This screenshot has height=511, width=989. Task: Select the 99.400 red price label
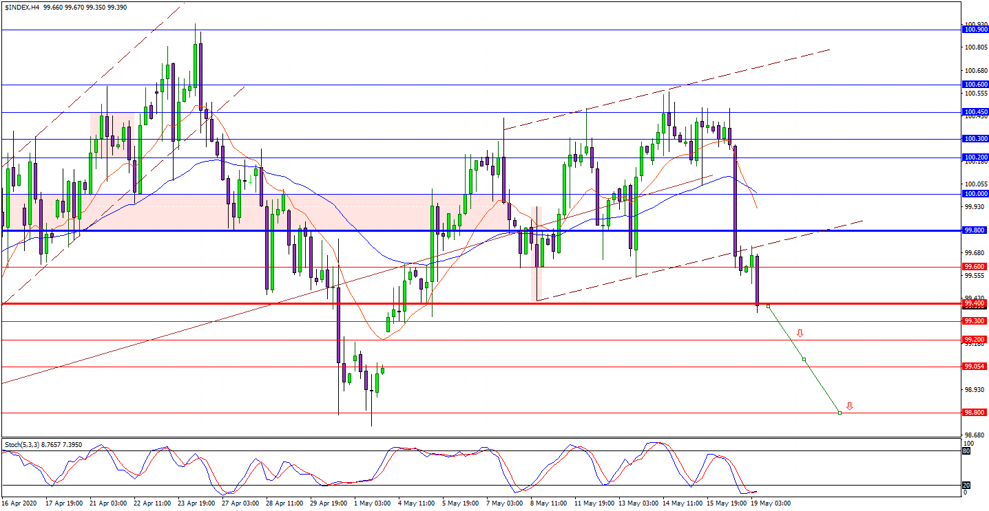coord(976,303)
